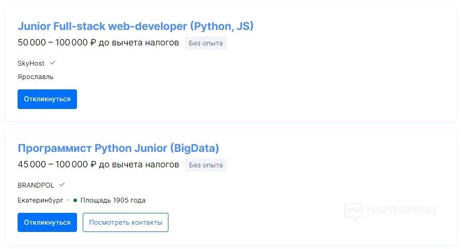Open the Junior Full-stack web-developer vacancy

coord(135,26)
